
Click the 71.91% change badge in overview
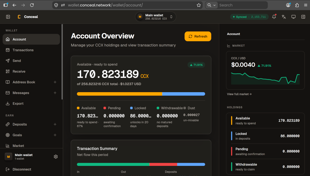pyautogui.click(x=196, y=65)
